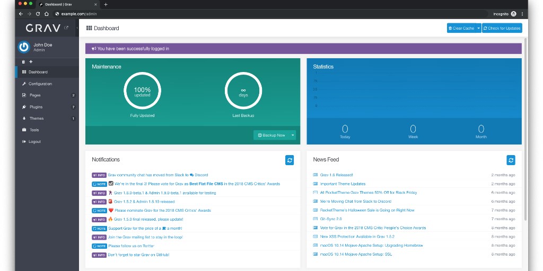Click NOTE badge on Twitter notification

point(99,246)
